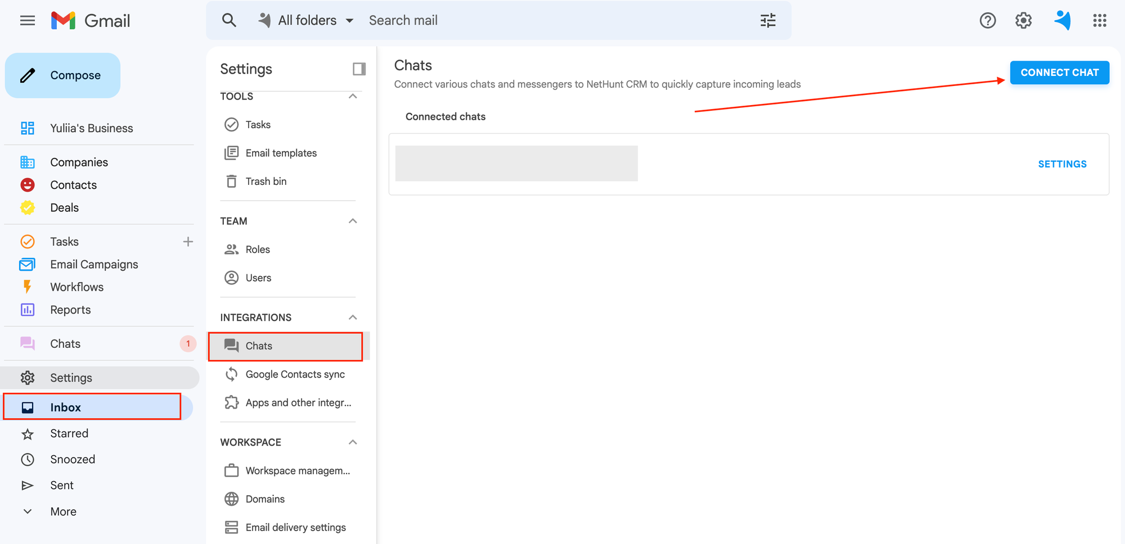Click the Email Campaigns envelope icon
The width and height of the screenshot is (1125, 544).
tap(28, 264)
